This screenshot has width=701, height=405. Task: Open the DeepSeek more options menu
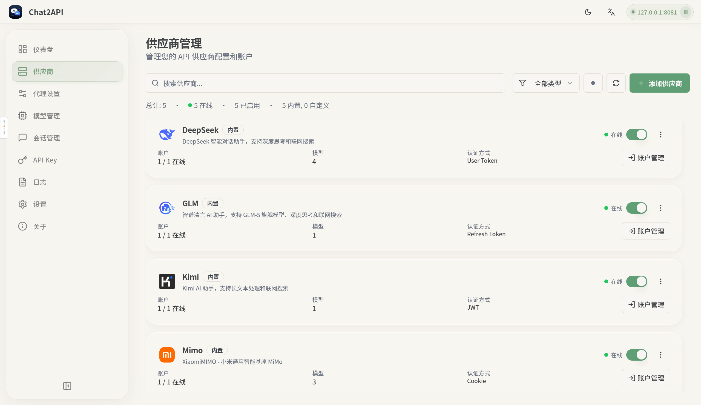(x=660, y=135)
